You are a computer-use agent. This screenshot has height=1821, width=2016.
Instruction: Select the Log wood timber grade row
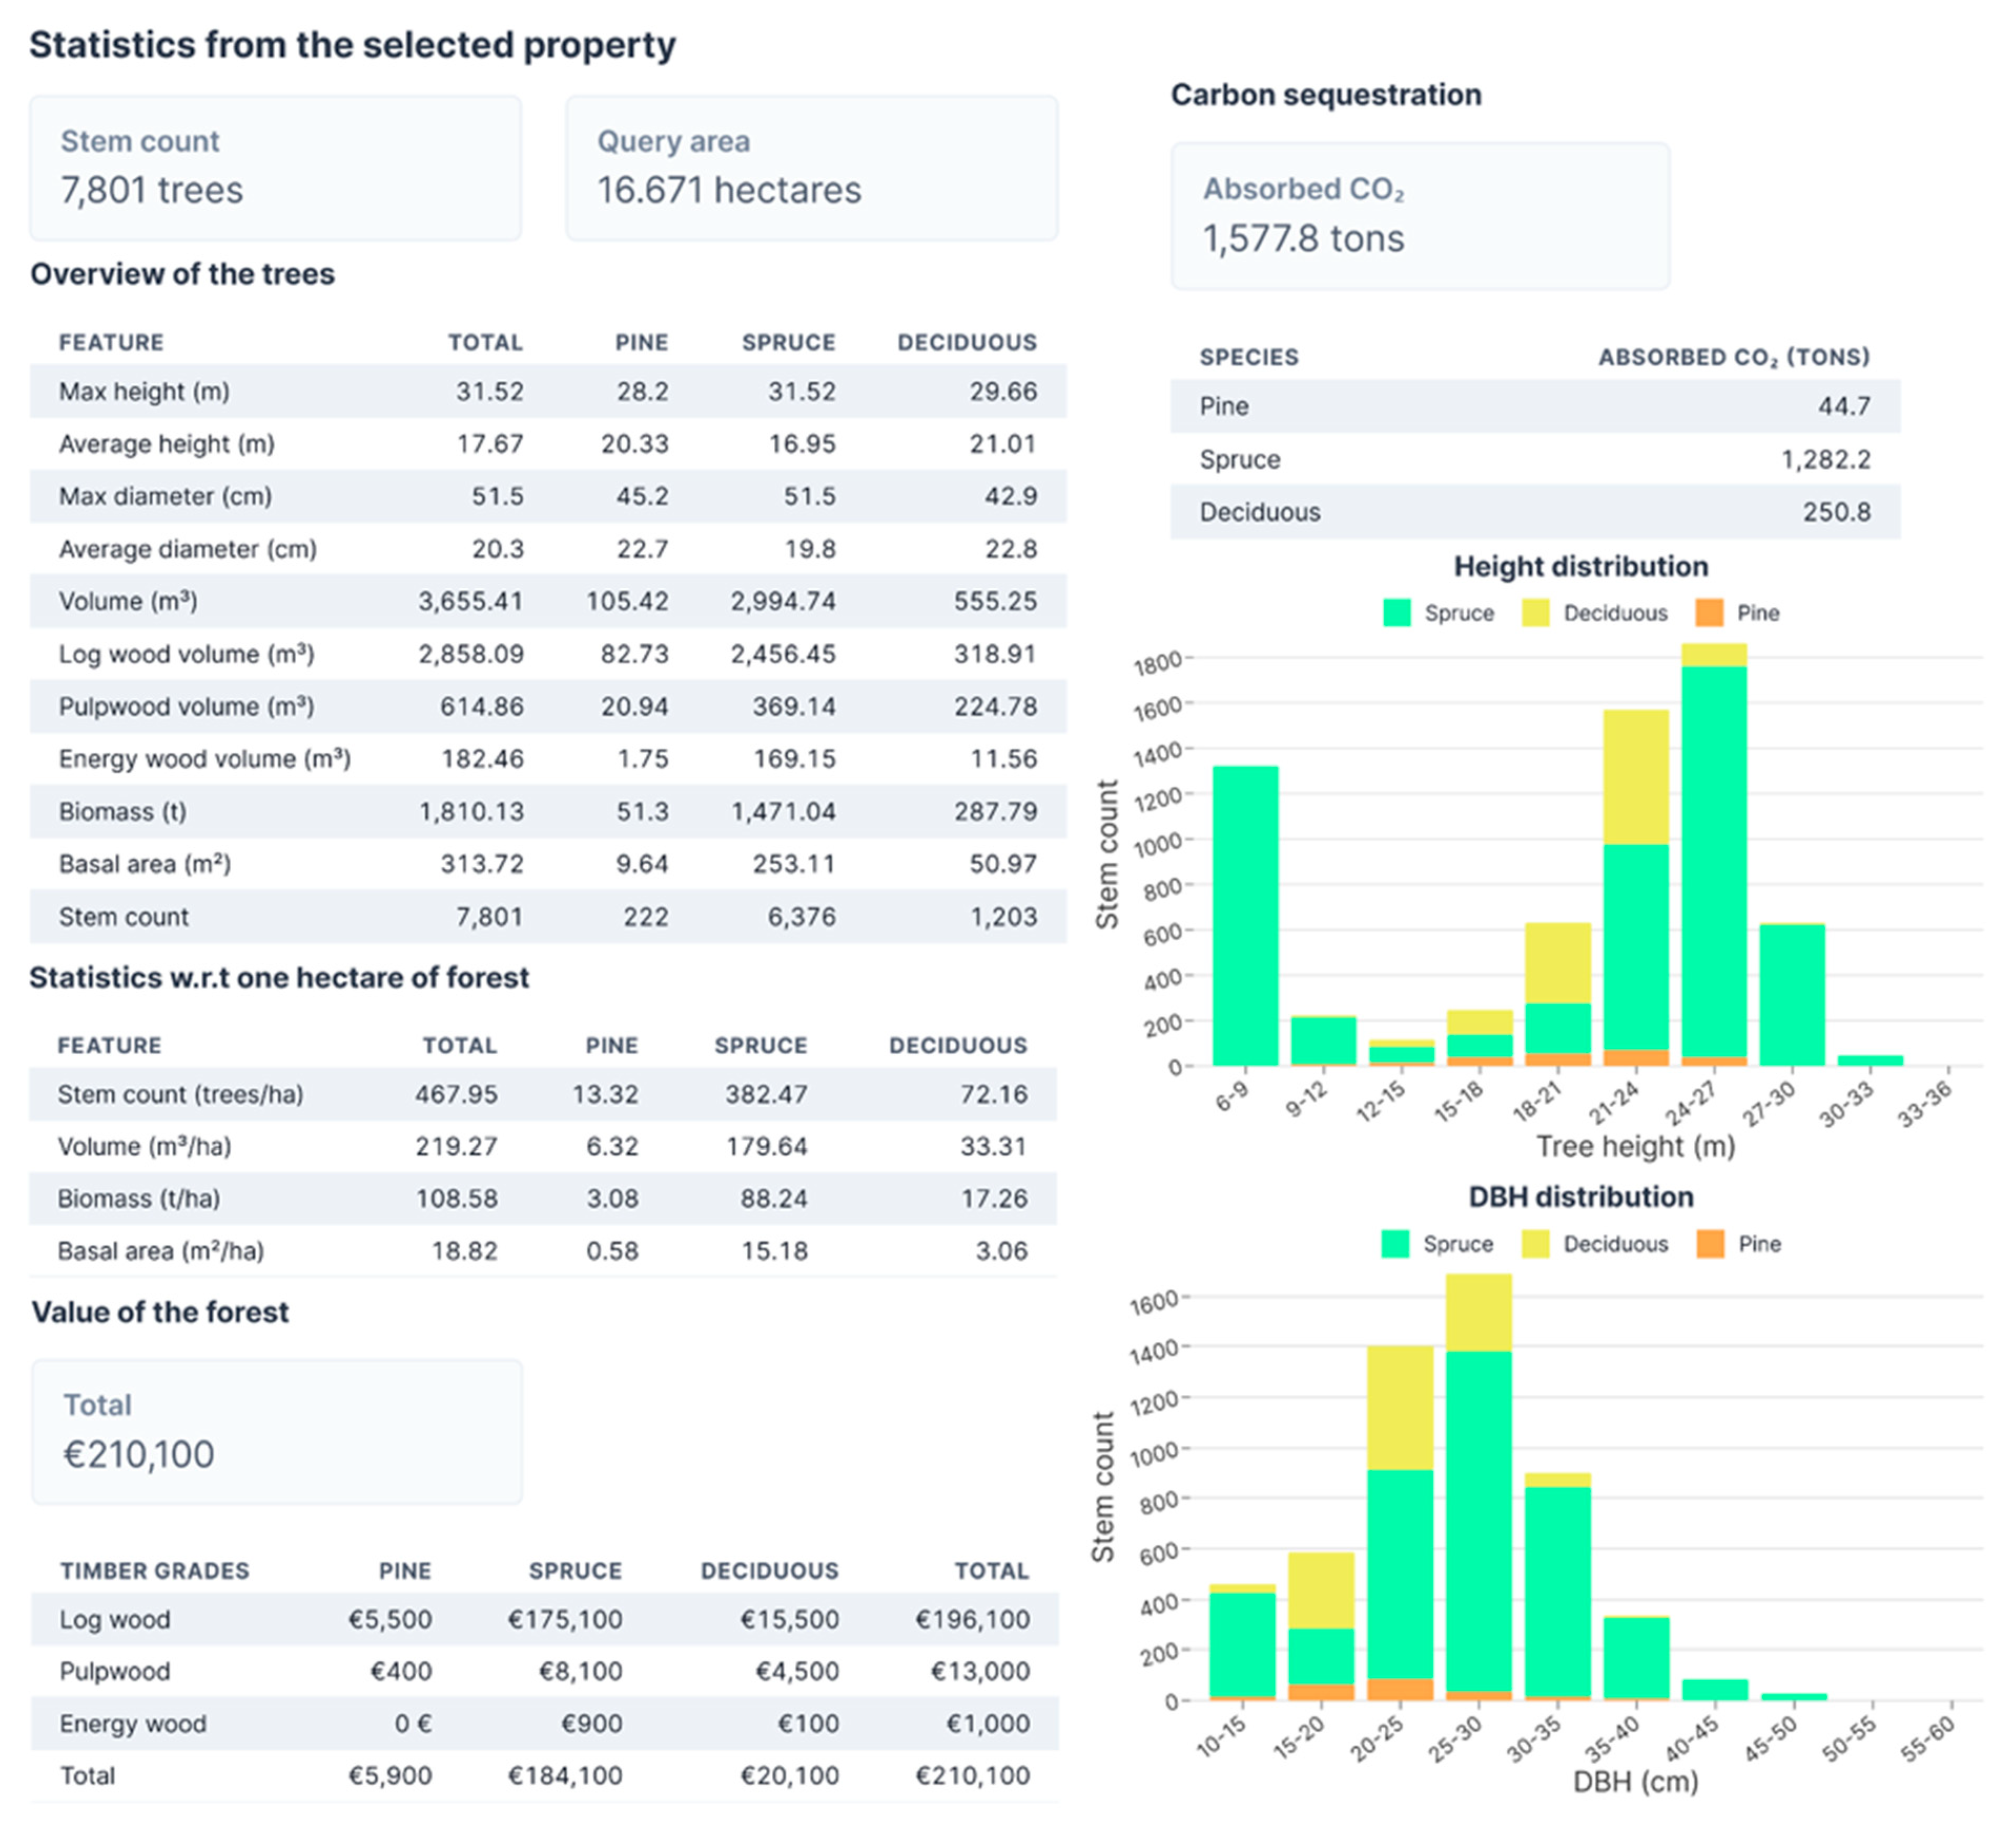point(544,1619)
